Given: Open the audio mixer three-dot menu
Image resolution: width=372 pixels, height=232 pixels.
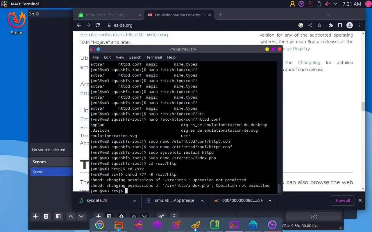Looking at the screenshot, I should (x=174, y=216).
